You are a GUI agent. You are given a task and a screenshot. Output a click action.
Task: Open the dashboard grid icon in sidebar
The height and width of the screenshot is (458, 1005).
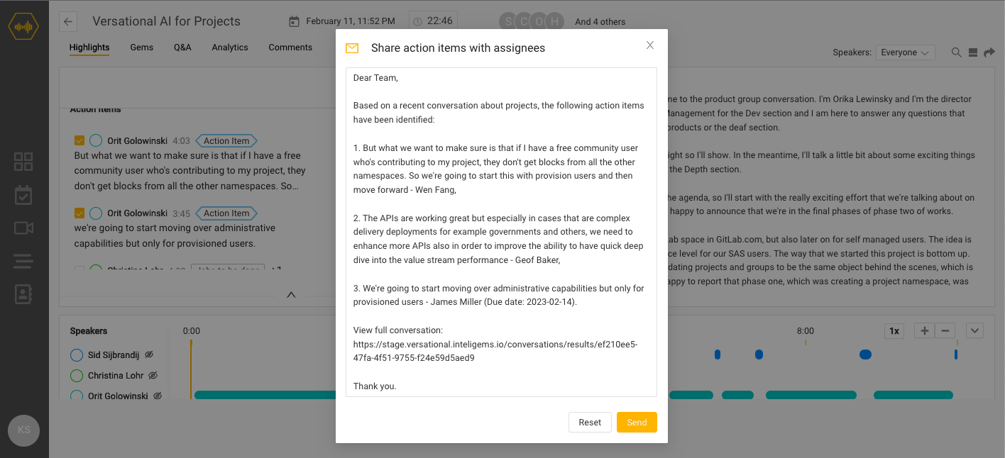[x=23, y=162]
